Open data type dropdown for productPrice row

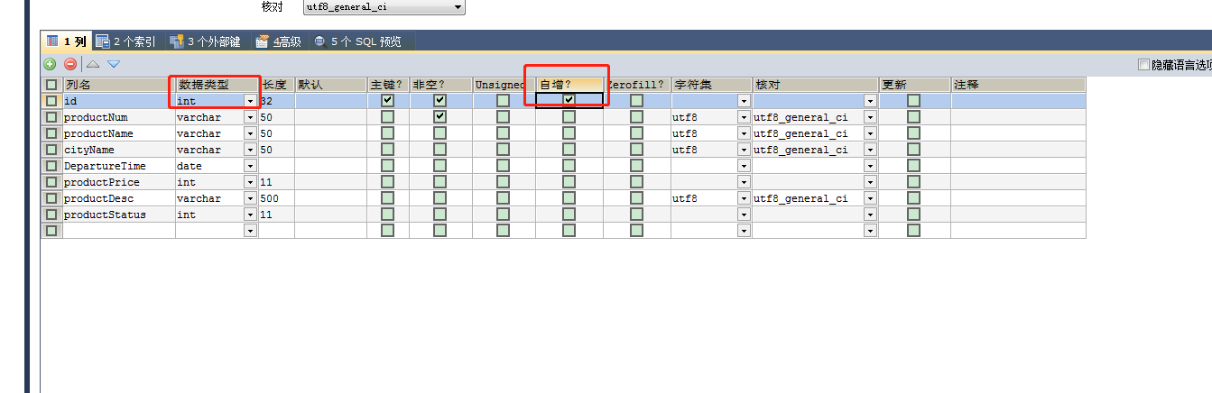(250, 182)
